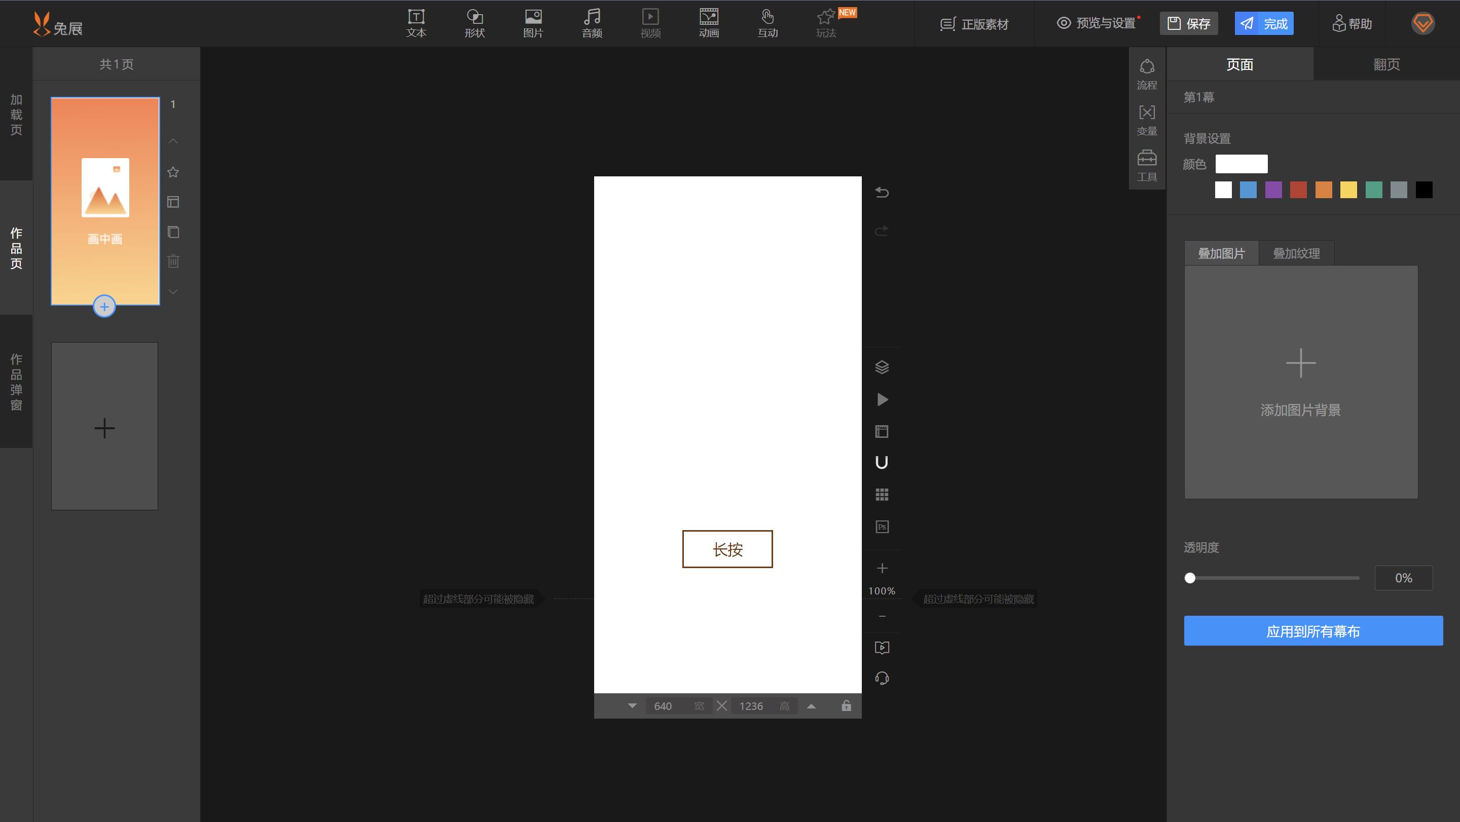This screenshot has height=822, width=1460.
Task: Open the 图片 image tool
Action: click(533, 24)
